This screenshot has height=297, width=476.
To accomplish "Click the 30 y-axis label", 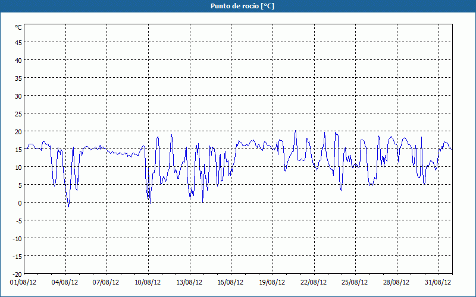I will (18, 96).
